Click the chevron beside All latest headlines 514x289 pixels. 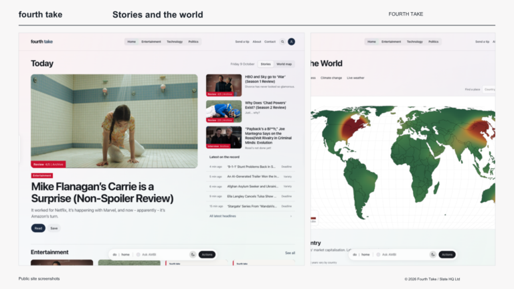coord(290,216)
